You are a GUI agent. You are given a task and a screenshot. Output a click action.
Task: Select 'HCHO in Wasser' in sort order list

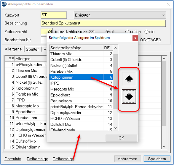pos(81,118)
